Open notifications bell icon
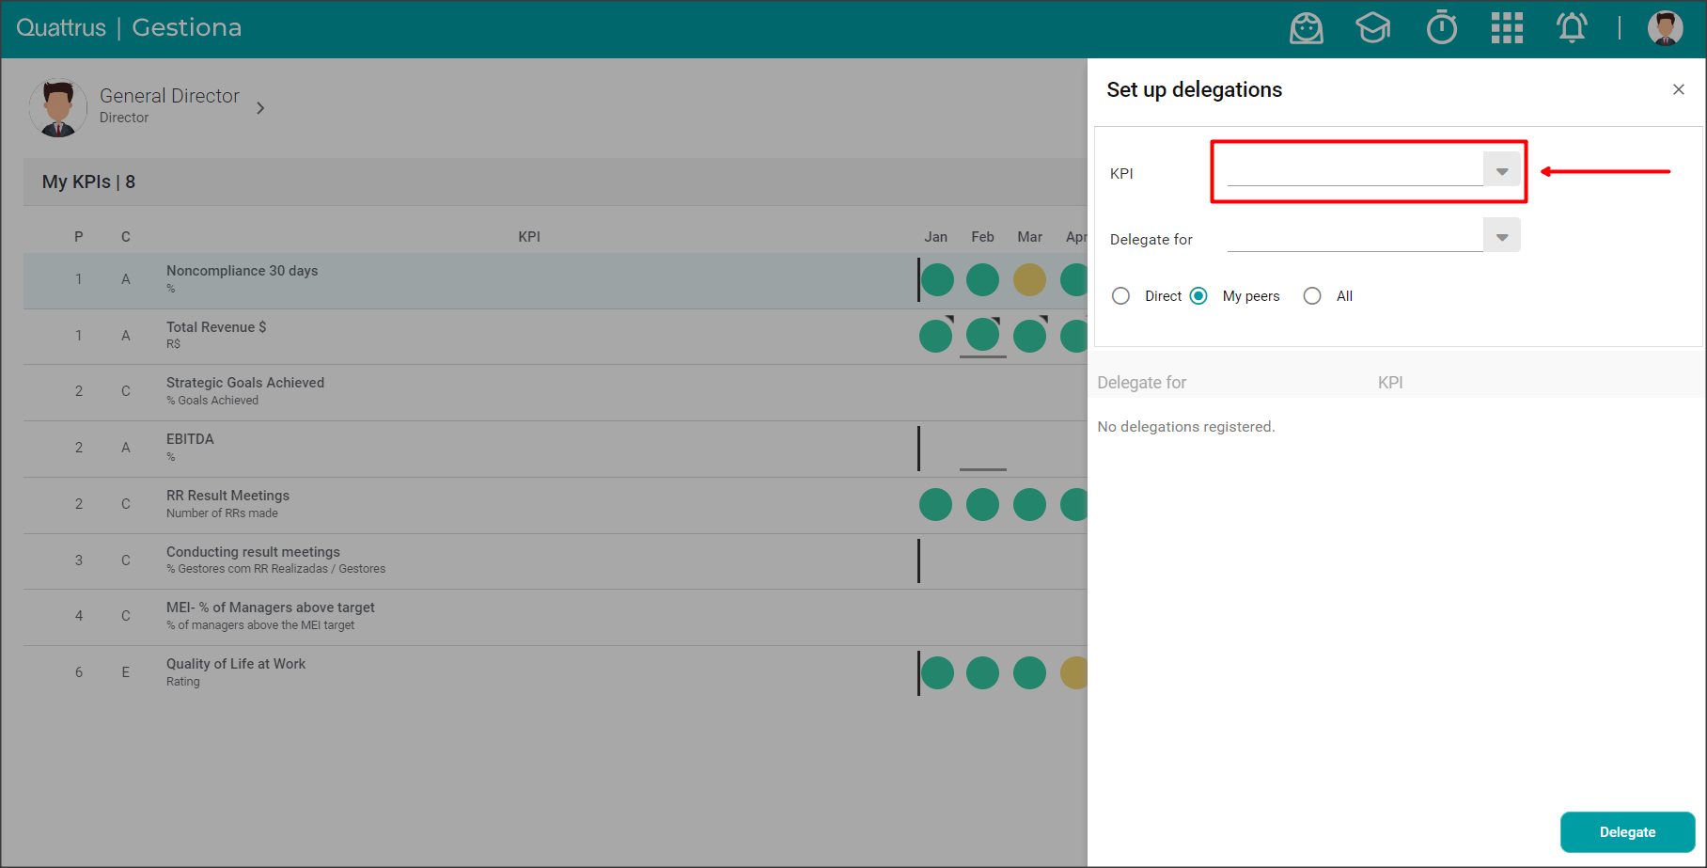 (1572, 28)
